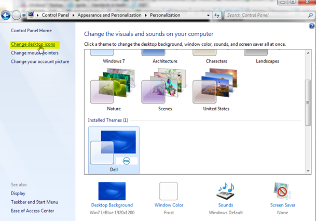Open the Window Color link

point(169,205)
